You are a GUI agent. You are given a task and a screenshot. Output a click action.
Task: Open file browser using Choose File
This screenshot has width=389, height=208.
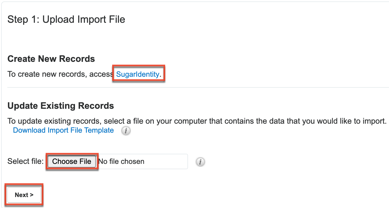(72, 161)
